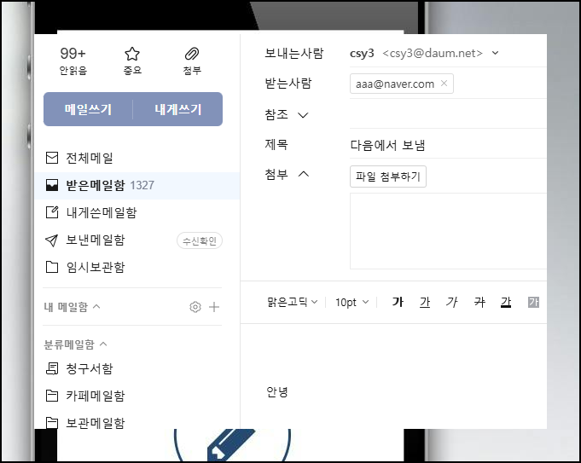Click the 파일 첨부하기 attach file button
Image resolution: width=581 pixels, height=463 pixels.
coord(388,177)
